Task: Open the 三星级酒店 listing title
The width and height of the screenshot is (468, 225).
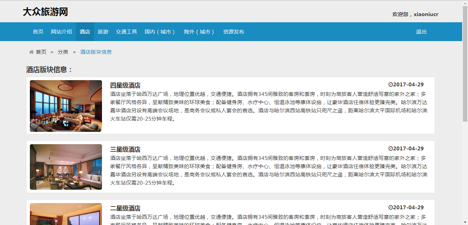Action: 125,150
